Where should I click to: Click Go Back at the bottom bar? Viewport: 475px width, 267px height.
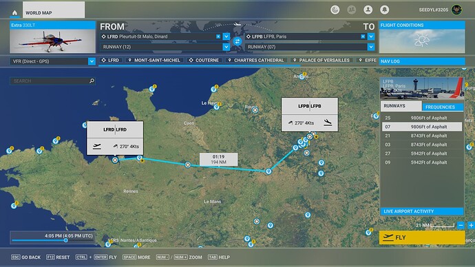(25, 257)
